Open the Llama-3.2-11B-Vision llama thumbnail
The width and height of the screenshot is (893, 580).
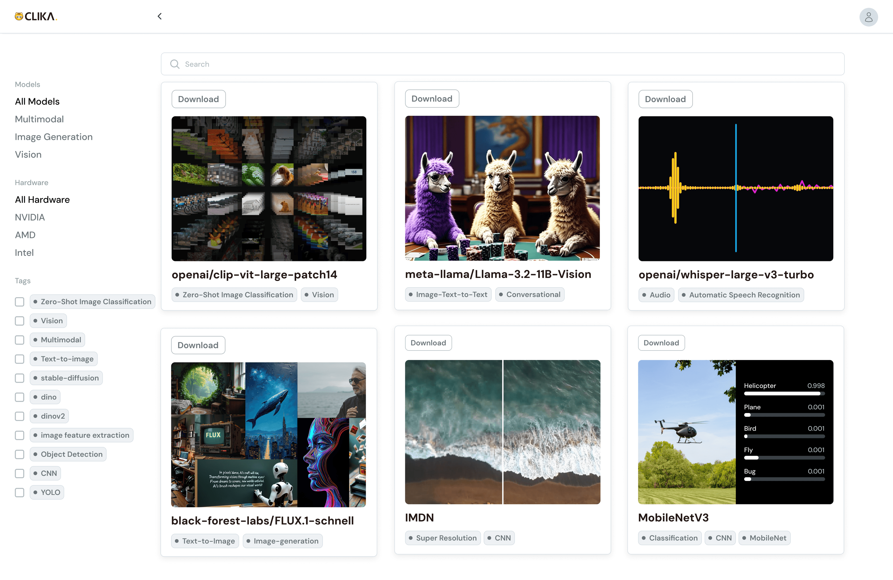tap(502, 188)
